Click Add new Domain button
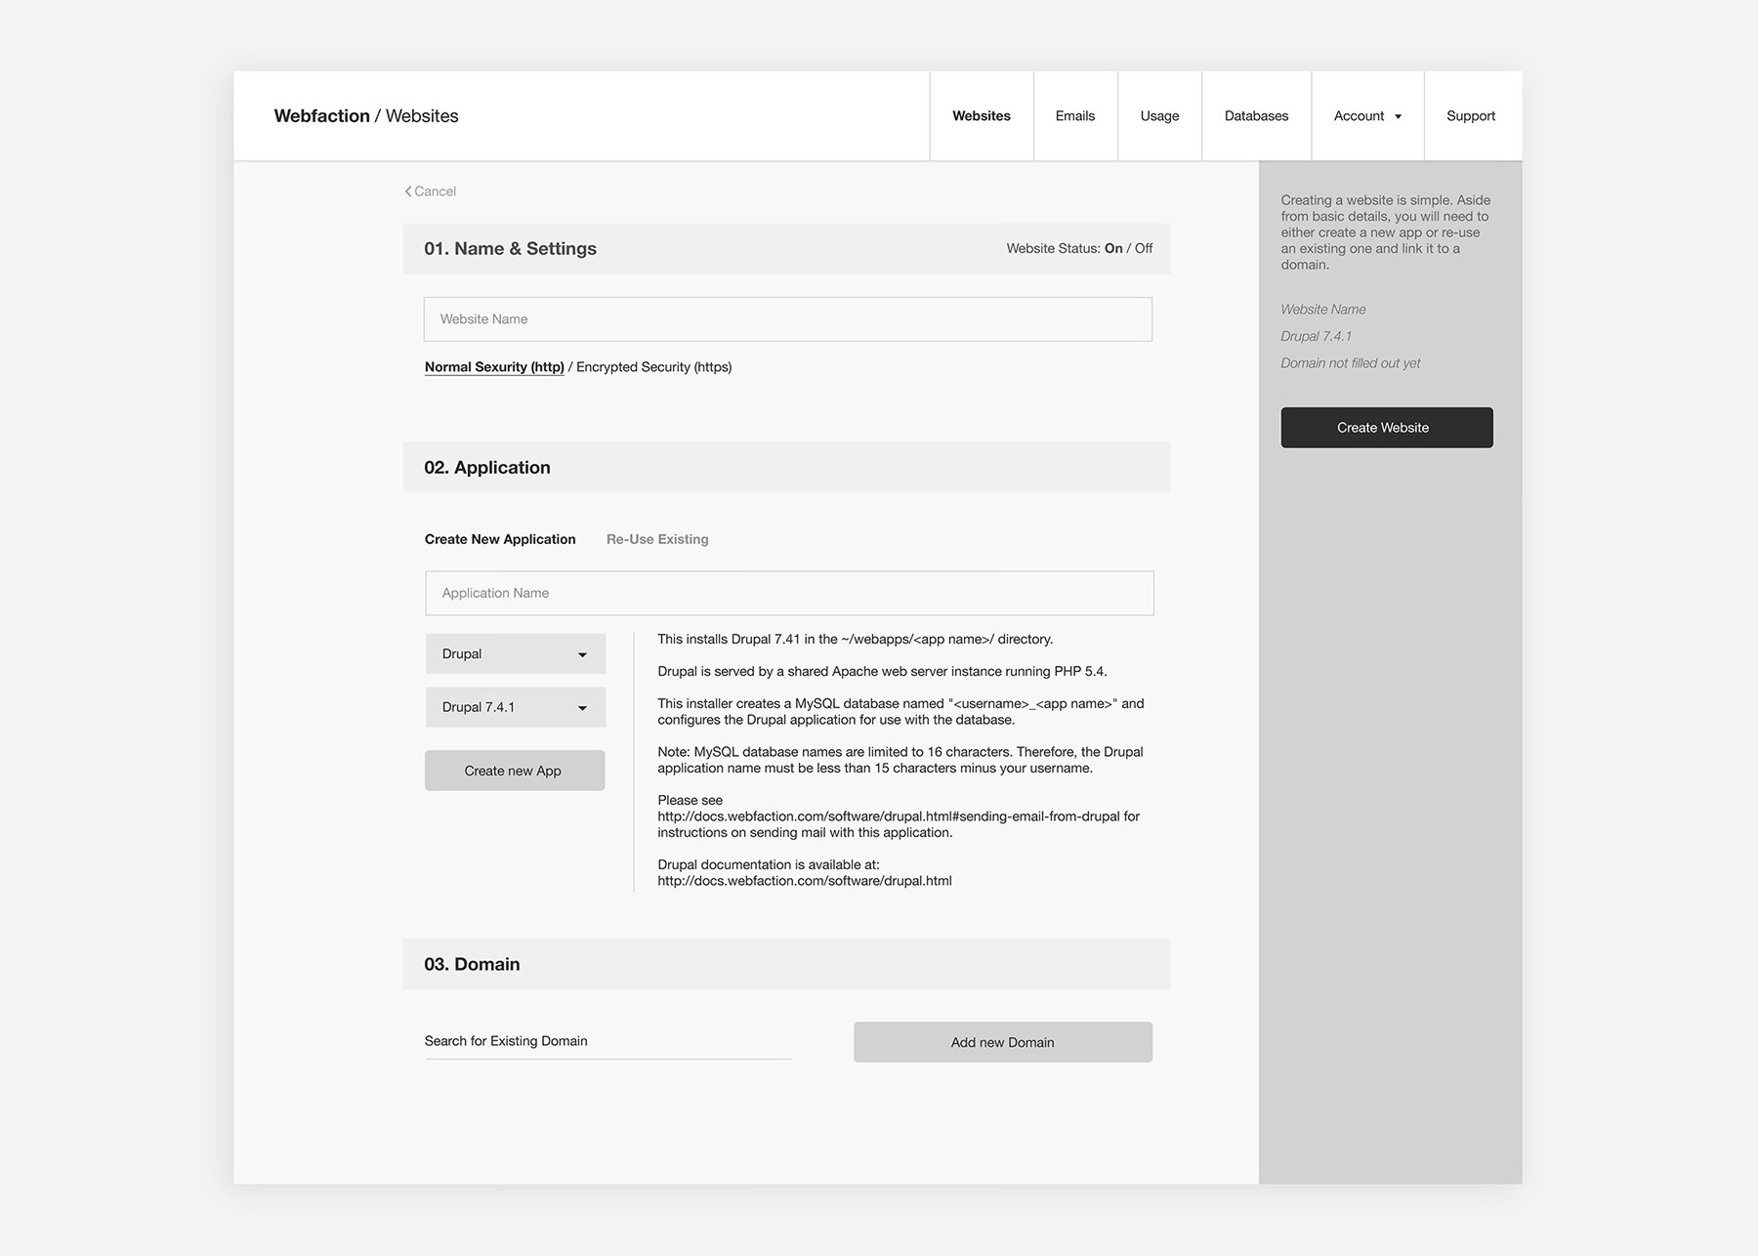The image size is (1758, 1256). tap(1003, 1042)
